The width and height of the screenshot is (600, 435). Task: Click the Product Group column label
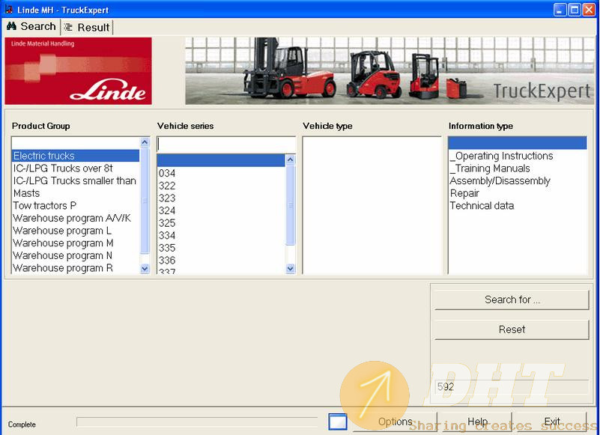tap(41, 126)
